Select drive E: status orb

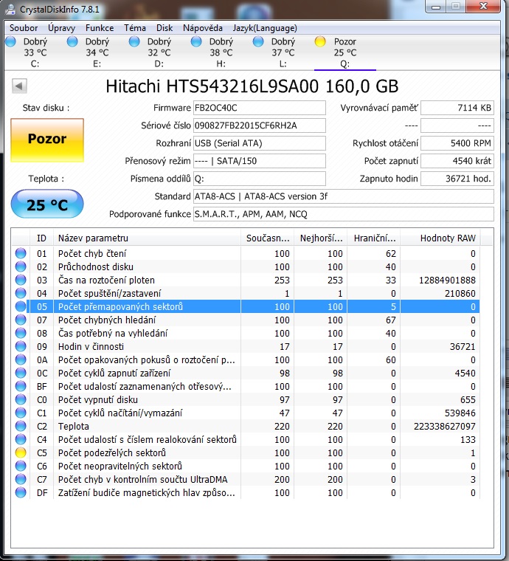(72, 42)
